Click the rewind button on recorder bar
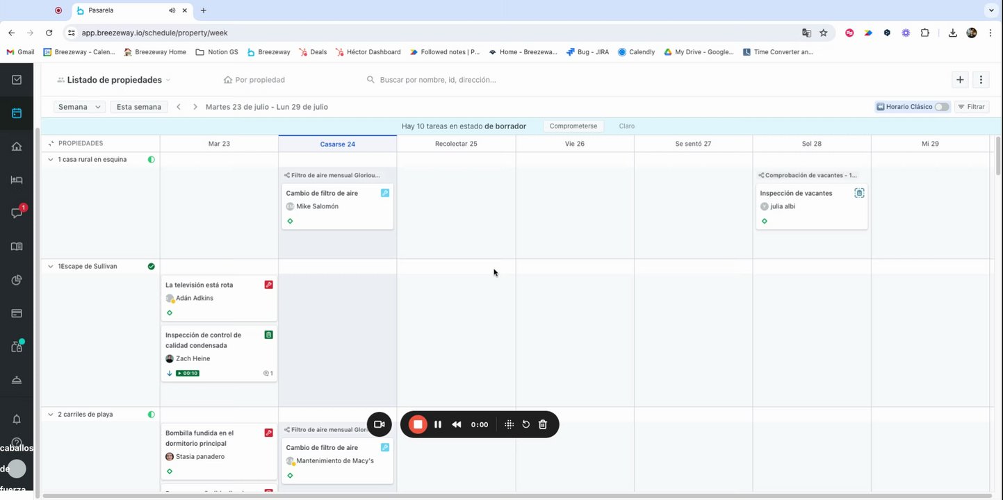The height and width of the screenshot is (500, 1003). coord(457,424)
